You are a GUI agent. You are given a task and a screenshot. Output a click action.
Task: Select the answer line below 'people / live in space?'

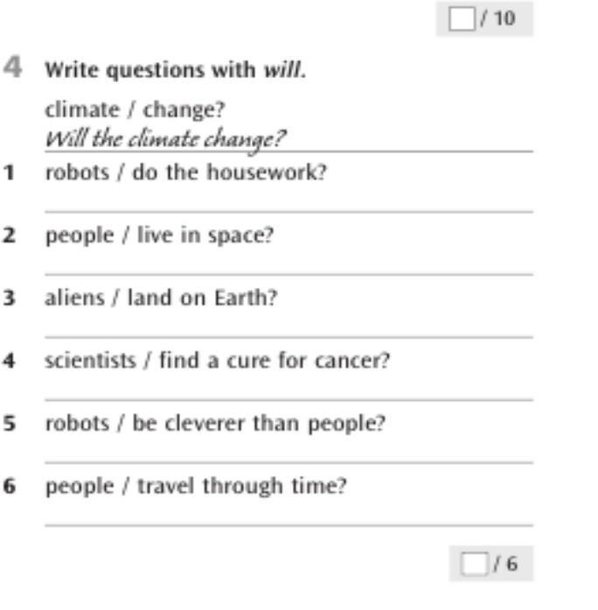pos(289,264)
